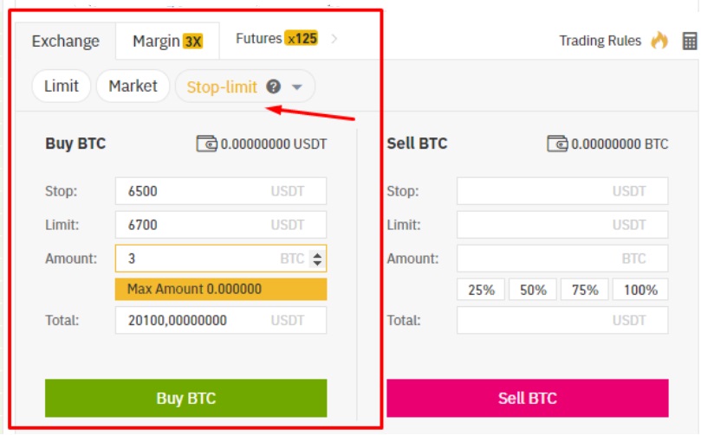Adjust amount with the BTC stepper arrows
Viewport: 701px width, 435px height.
coord(317,259)
